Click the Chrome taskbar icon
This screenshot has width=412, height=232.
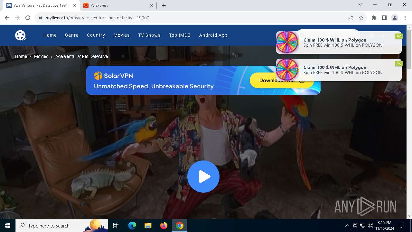[x=180, y=226]
